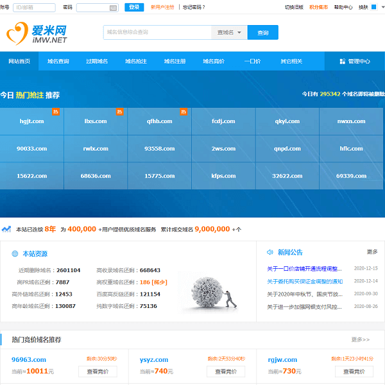Expand the skin selector arrow at top right
Screen dimensions: 385x385
click(x=382, y=7)
